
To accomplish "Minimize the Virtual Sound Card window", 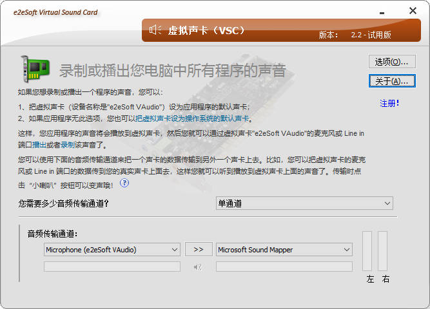I will (x=382, y=13).
